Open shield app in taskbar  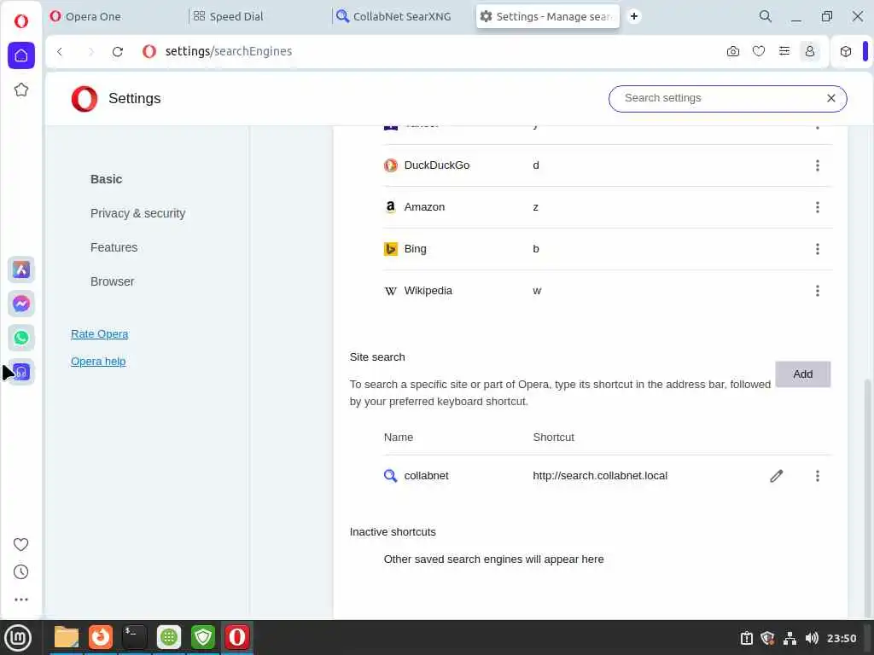click(203, 637)
